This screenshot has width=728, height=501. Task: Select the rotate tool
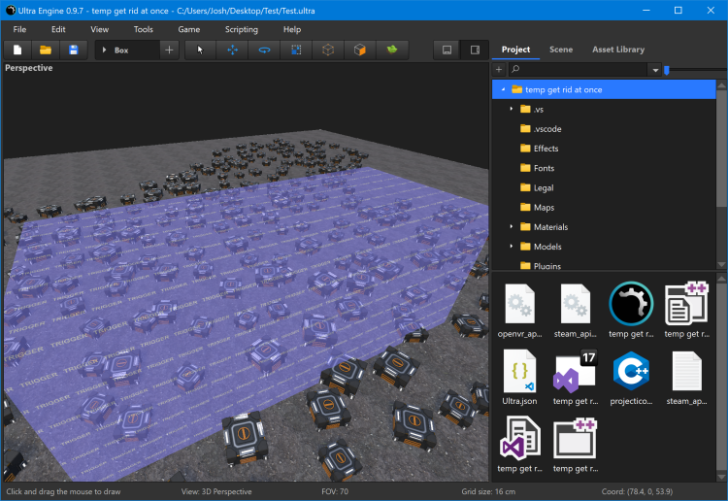[264, 50]
